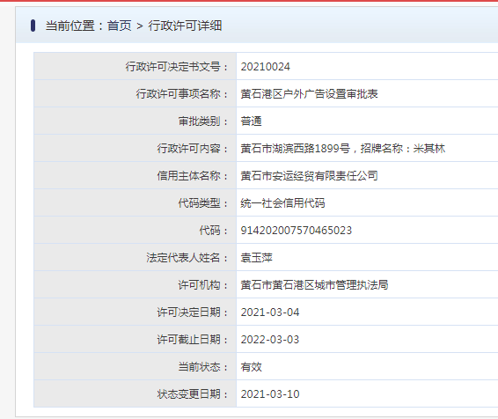Click the 首页 breadcrumb link
The image size is (498, 419).
119,26
